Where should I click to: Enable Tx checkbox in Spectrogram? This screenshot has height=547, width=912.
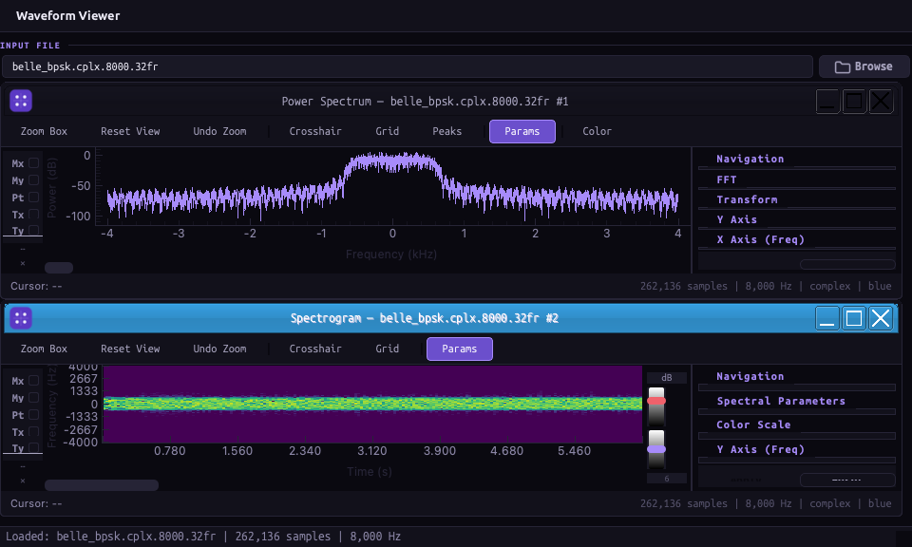click(x=34, y=431)
